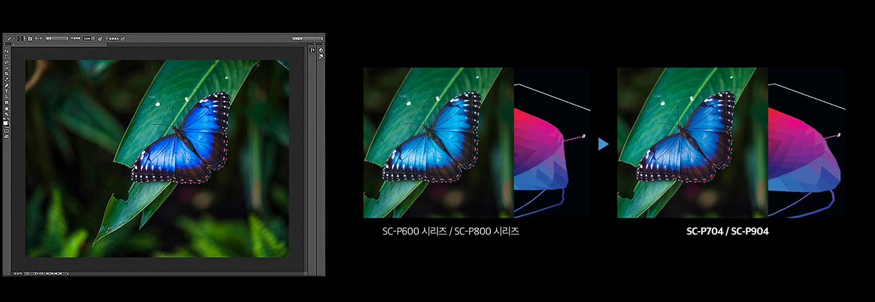Select the Zoom magnifier tool
The height and width of the screenshot is (302, 875).
pyautogui.click(x=6, y=114)
